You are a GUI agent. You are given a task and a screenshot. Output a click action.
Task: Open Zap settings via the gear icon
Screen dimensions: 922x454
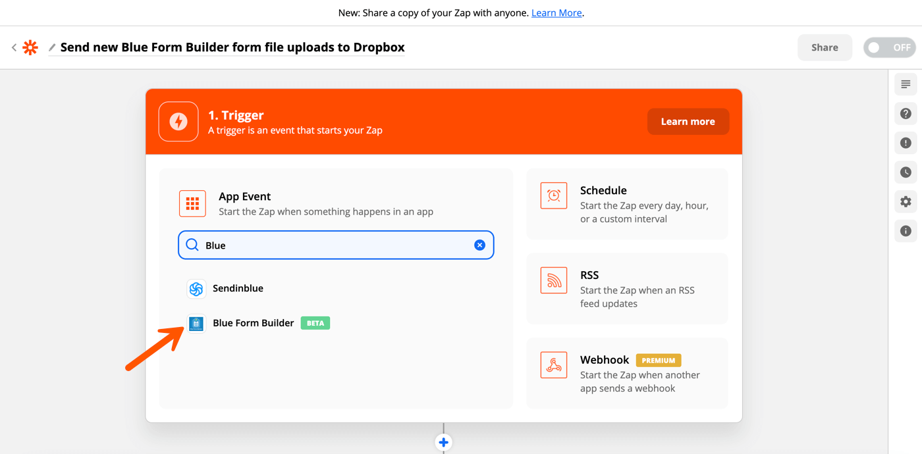pos(905,201)
